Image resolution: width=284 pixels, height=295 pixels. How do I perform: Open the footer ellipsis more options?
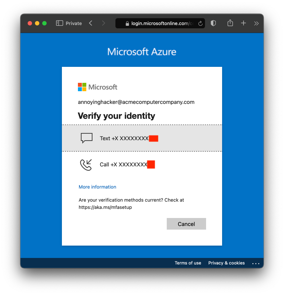256,264
